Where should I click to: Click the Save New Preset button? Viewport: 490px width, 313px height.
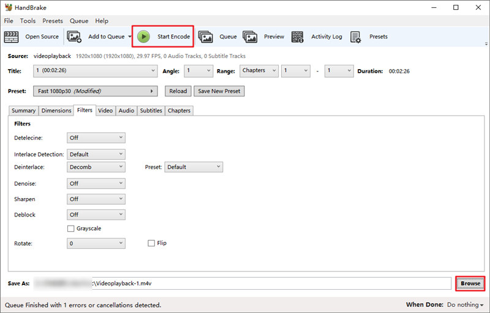[219, 91]
